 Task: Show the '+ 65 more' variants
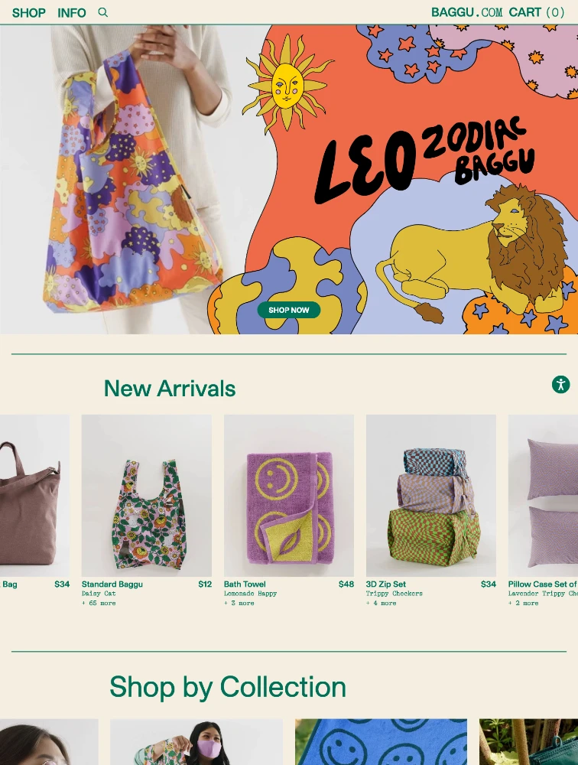click(x=99, y=603)
